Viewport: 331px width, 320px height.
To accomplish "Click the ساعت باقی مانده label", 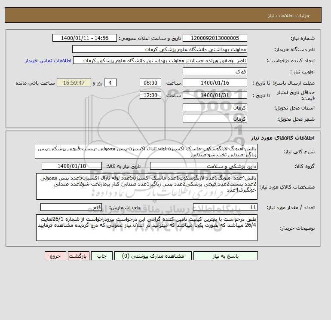I will pos(35,83).
